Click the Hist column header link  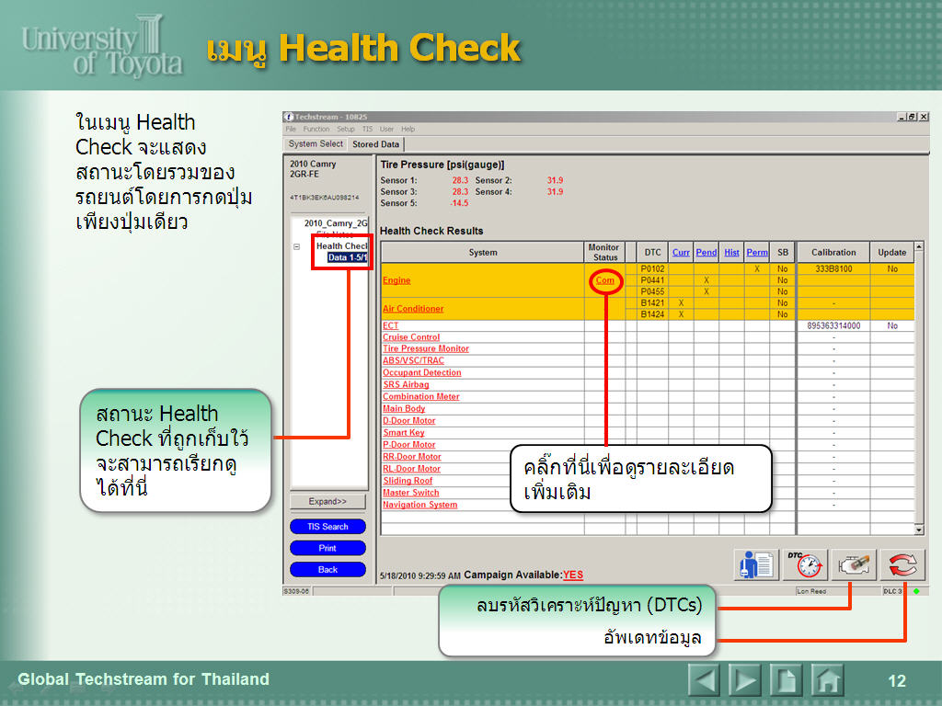731,253
